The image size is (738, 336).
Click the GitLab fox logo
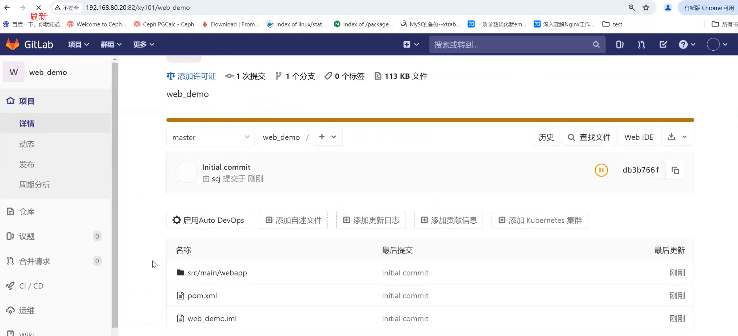[x=13, y=44]
